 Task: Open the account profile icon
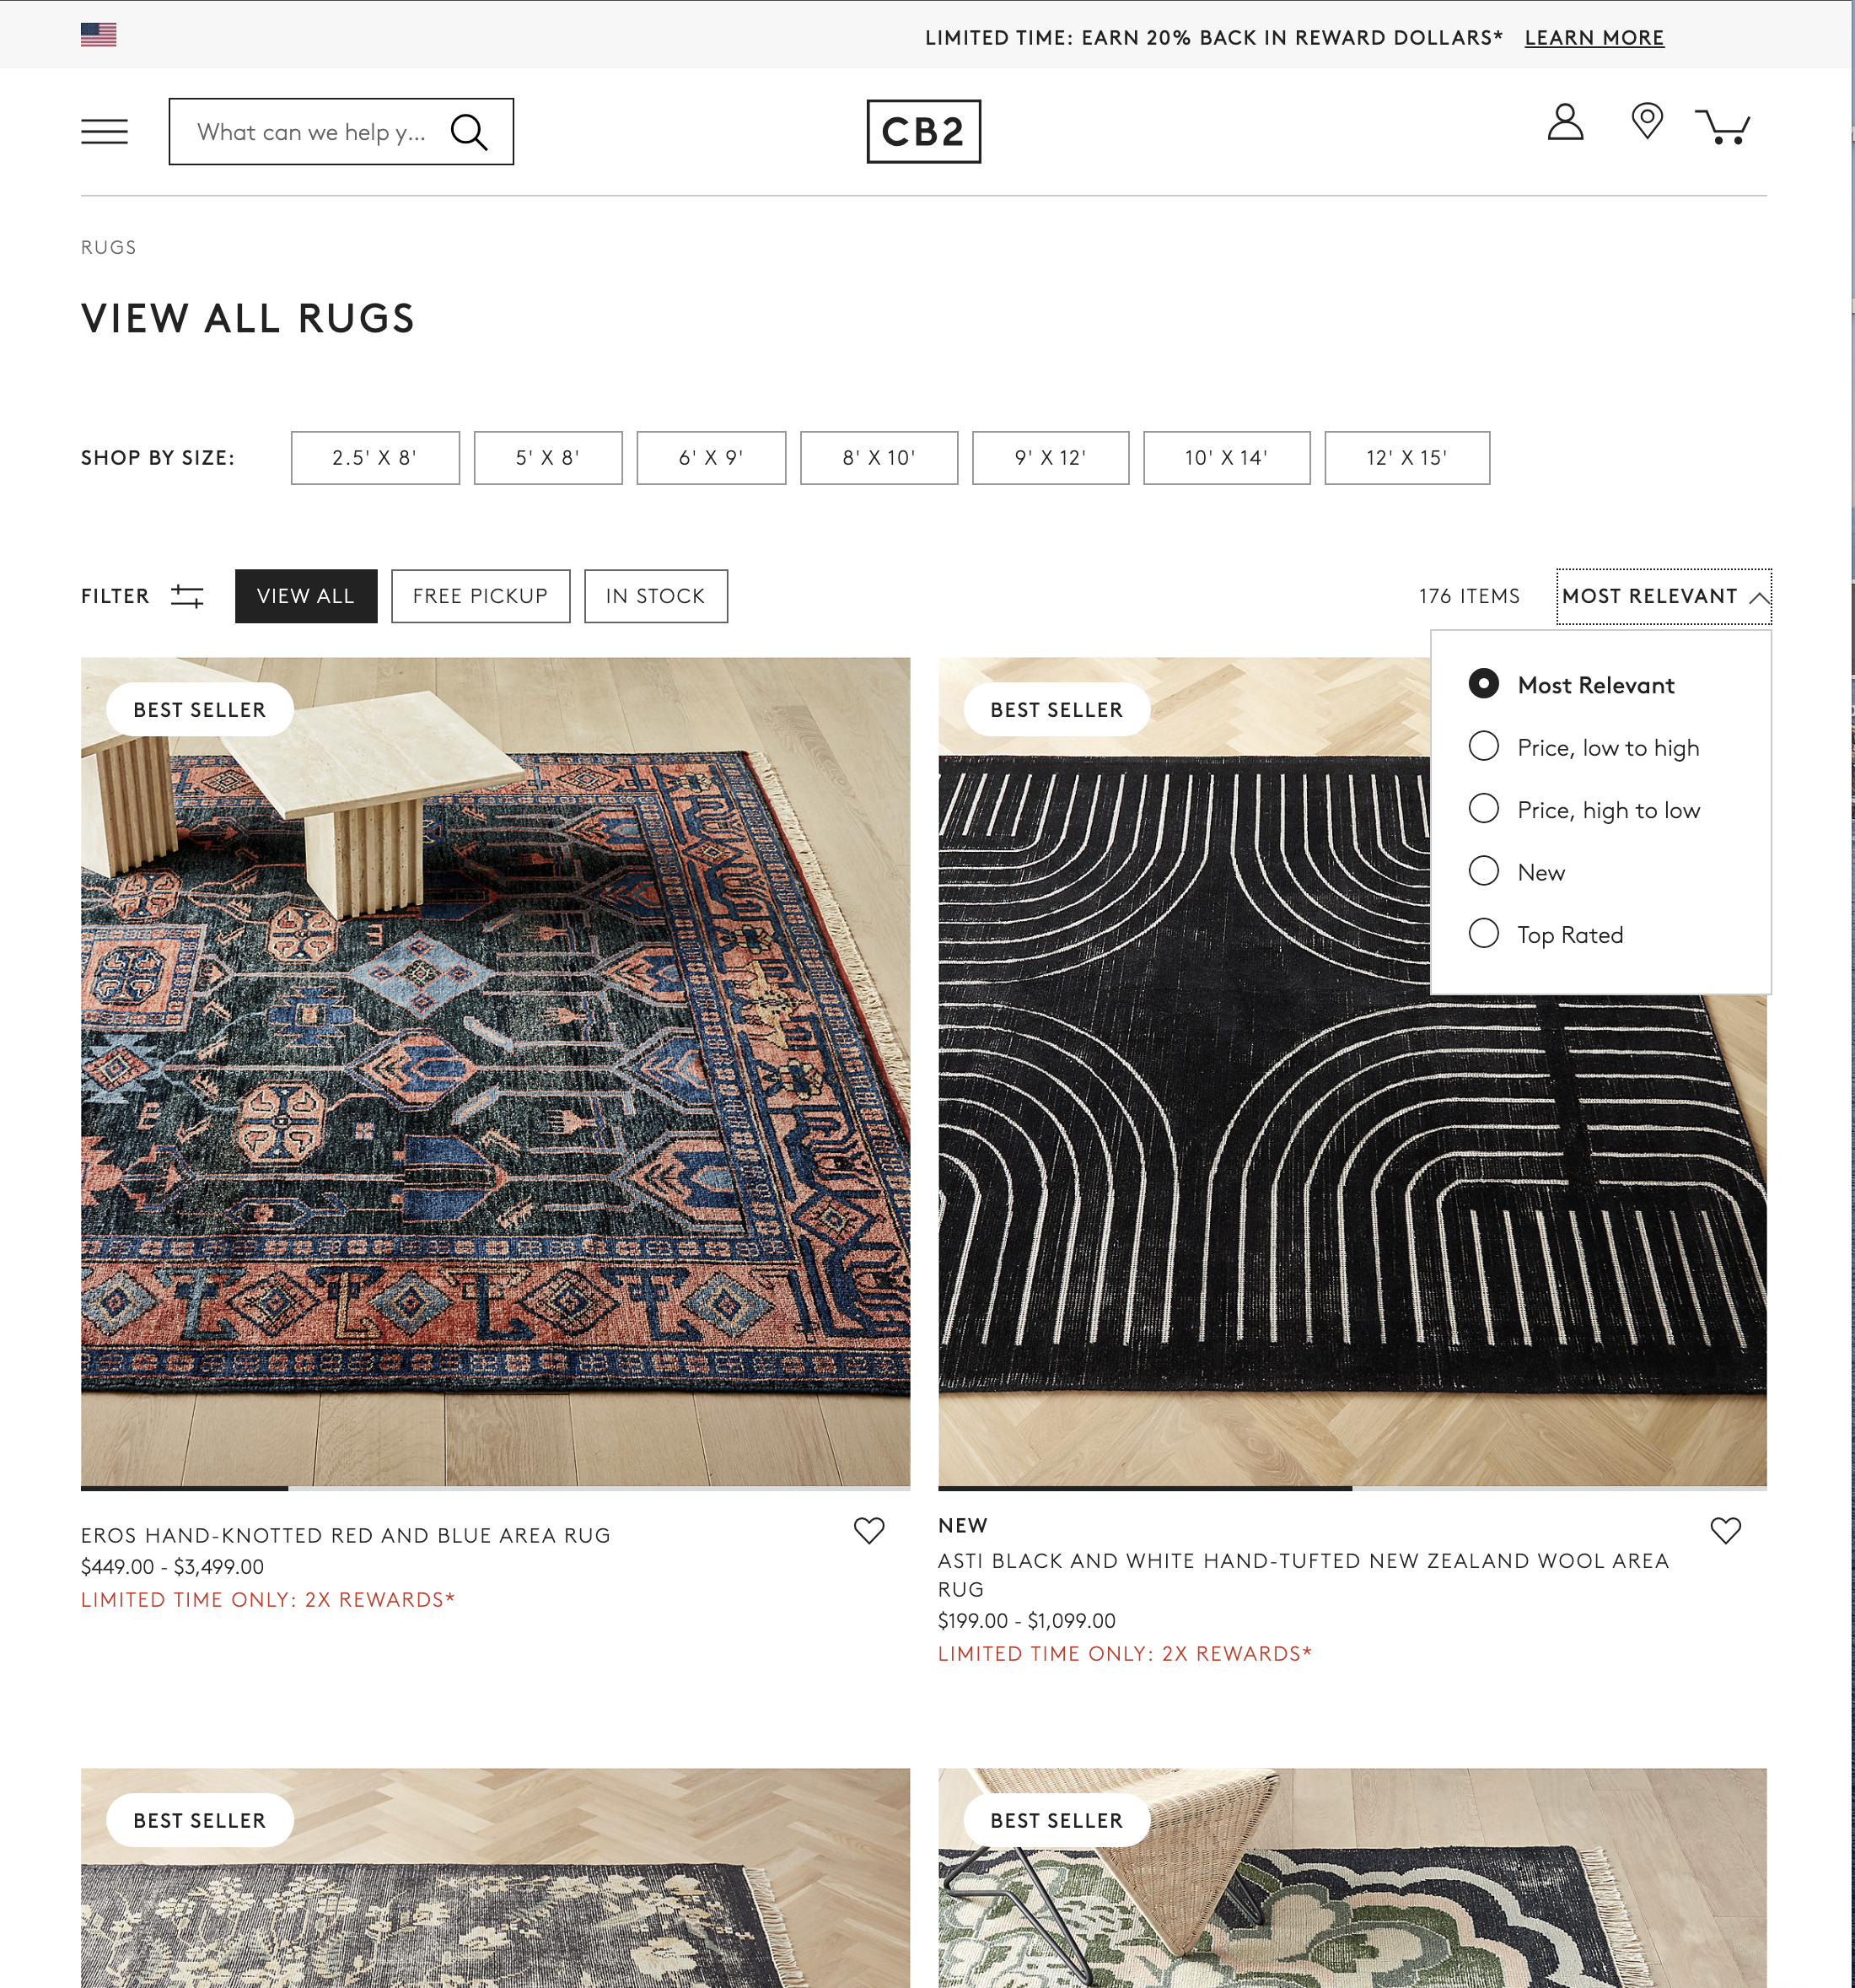point(1565,123)
